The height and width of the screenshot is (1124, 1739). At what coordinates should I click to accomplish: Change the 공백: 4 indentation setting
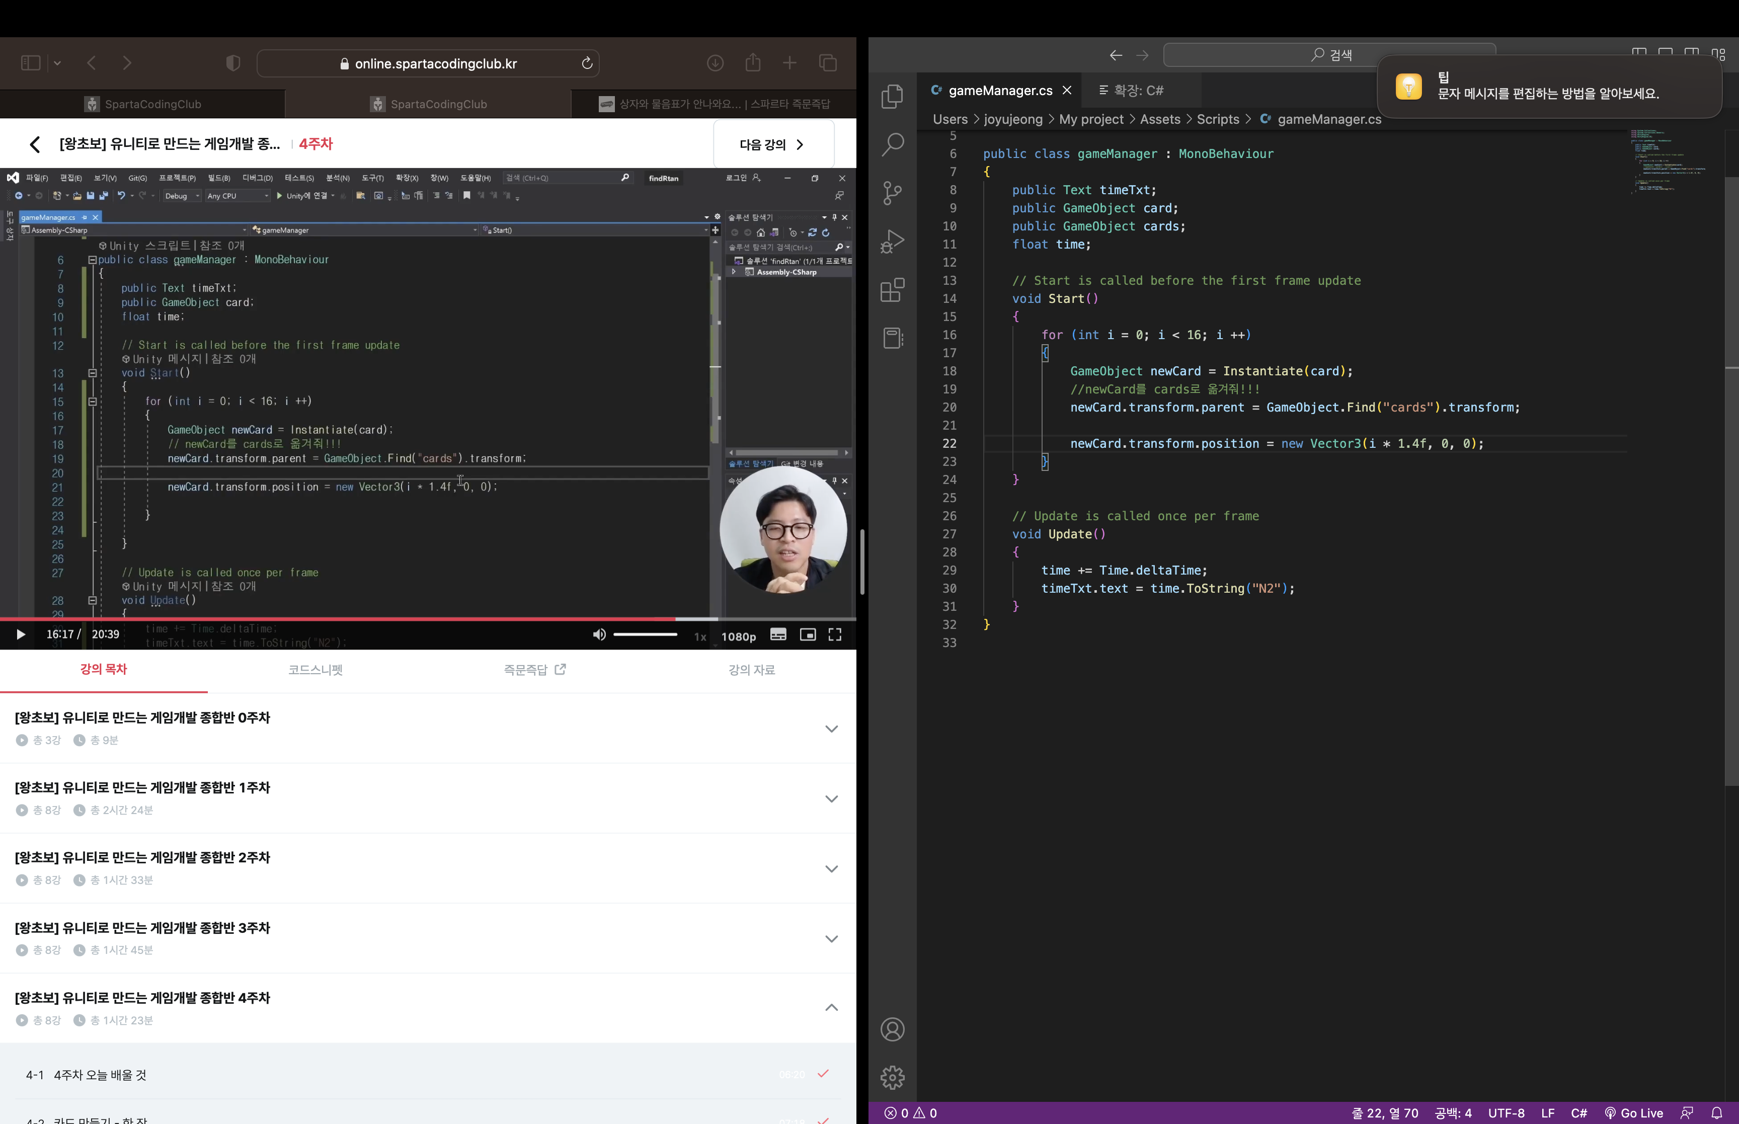(x=1453, y=1113)
